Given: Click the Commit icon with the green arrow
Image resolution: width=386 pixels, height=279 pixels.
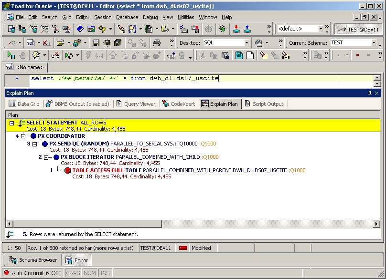Looking at the screenshot, I should pos(236,29).
